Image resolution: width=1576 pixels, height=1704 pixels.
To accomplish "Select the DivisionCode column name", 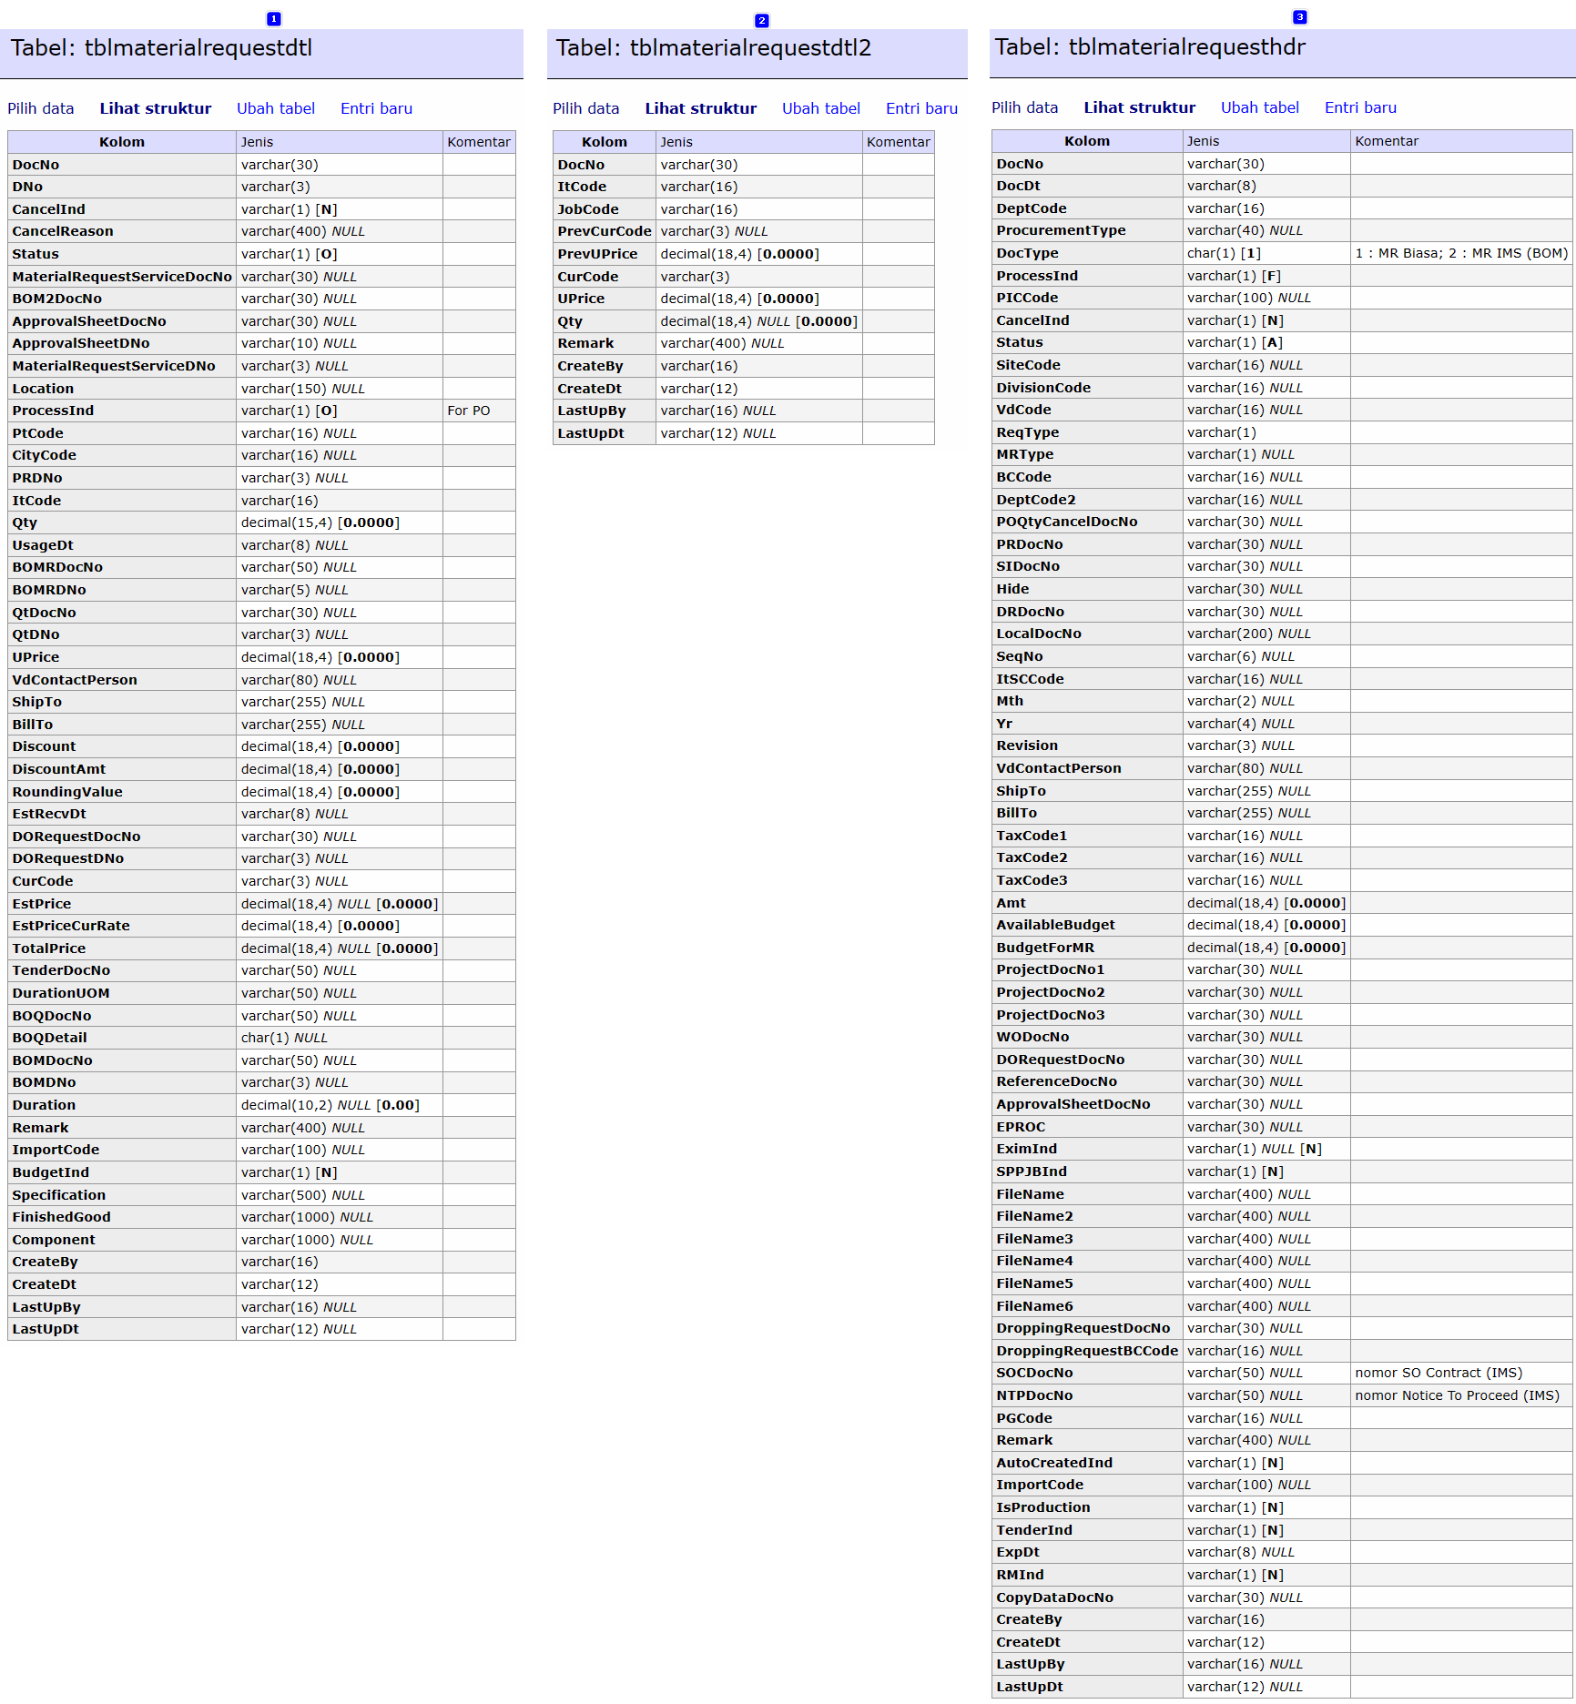I will tap(1043, 388).
